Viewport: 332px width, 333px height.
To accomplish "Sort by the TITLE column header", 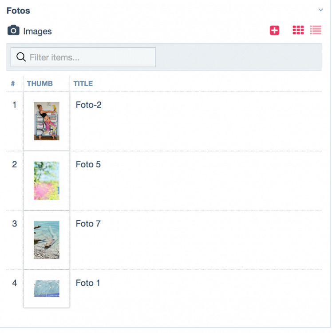I will click(83, 83).
